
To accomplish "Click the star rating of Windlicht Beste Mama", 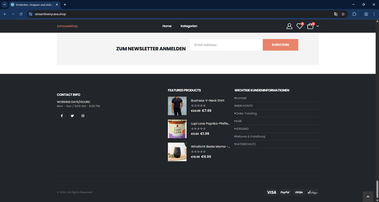I will [198, 151].
